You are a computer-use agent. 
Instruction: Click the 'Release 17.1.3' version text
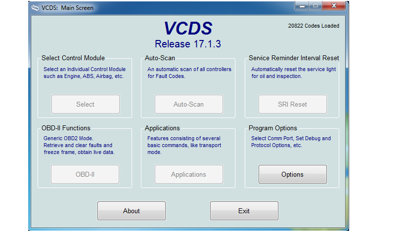[188, 44]
